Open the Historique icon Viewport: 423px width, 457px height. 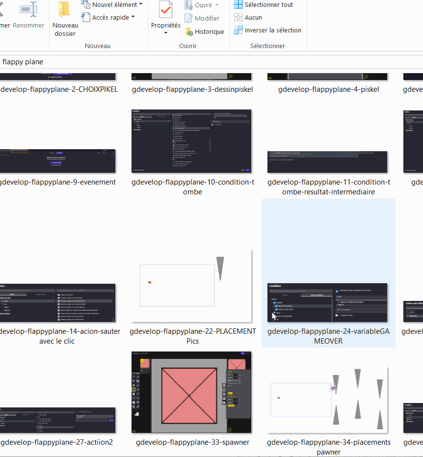[189, 31]
